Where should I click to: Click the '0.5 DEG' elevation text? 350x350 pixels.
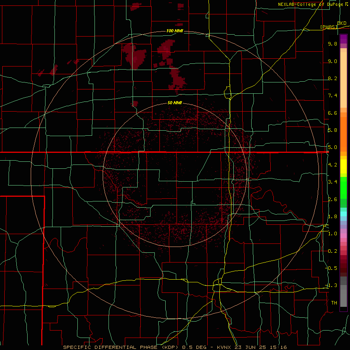(x=194, y=347)
